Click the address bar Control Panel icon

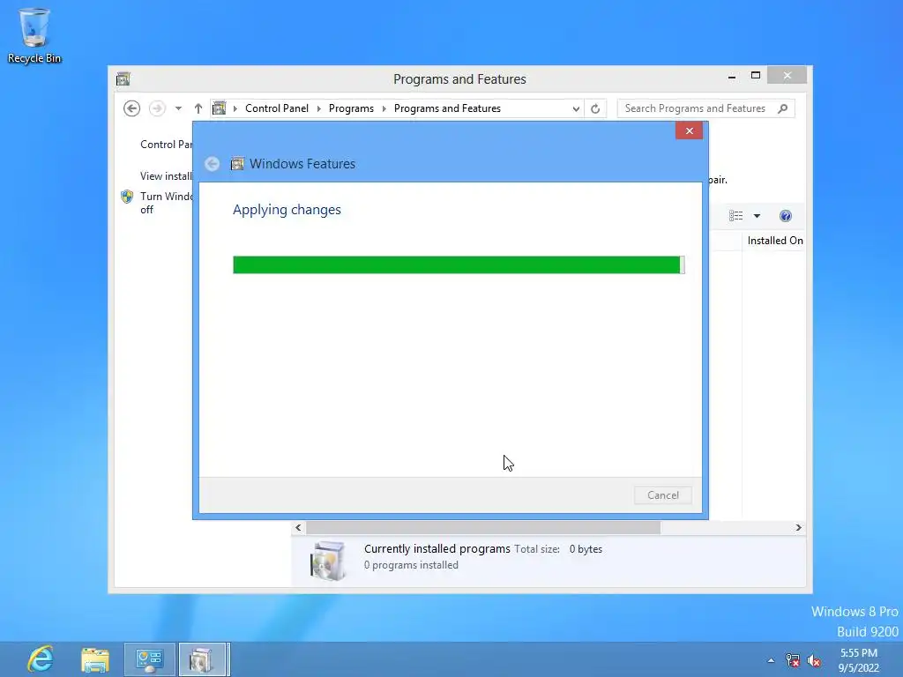tap(220, 108)
